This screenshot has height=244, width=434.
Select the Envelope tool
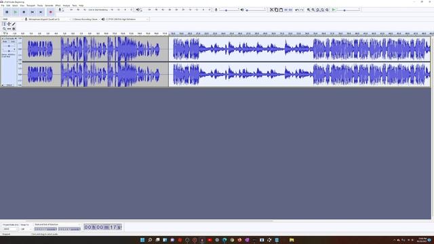[x=9, y=24]
